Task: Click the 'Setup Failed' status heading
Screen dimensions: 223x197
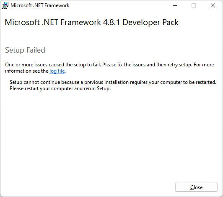Action: (x=25, y=50)
